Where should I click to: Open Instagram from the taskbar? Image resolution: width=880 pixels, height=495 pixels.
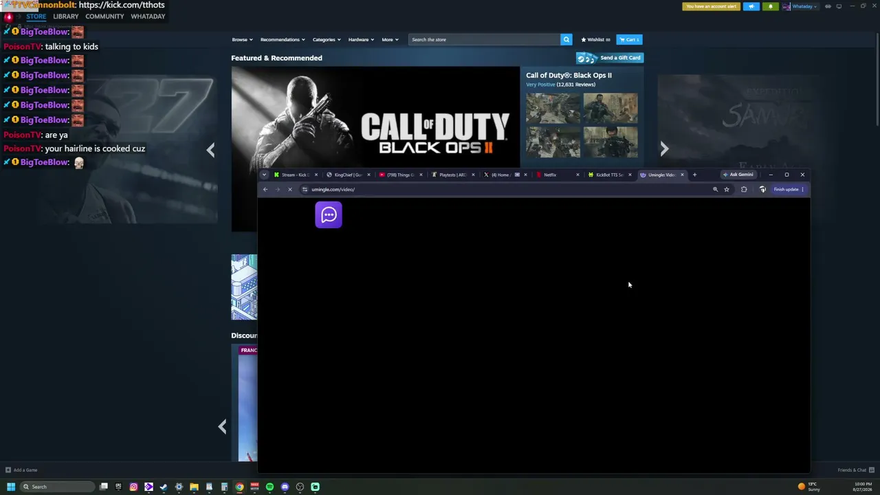pos(133,487)
